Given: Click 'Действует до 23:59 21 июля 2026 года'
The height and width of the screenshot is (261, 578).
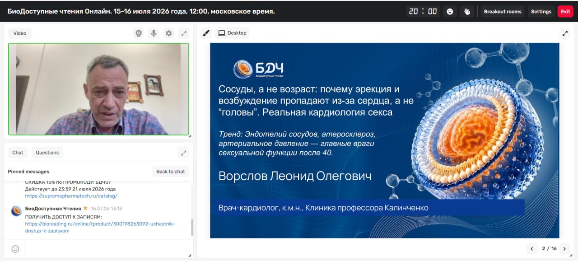Looking at the screenshot, I should (70, 189).
